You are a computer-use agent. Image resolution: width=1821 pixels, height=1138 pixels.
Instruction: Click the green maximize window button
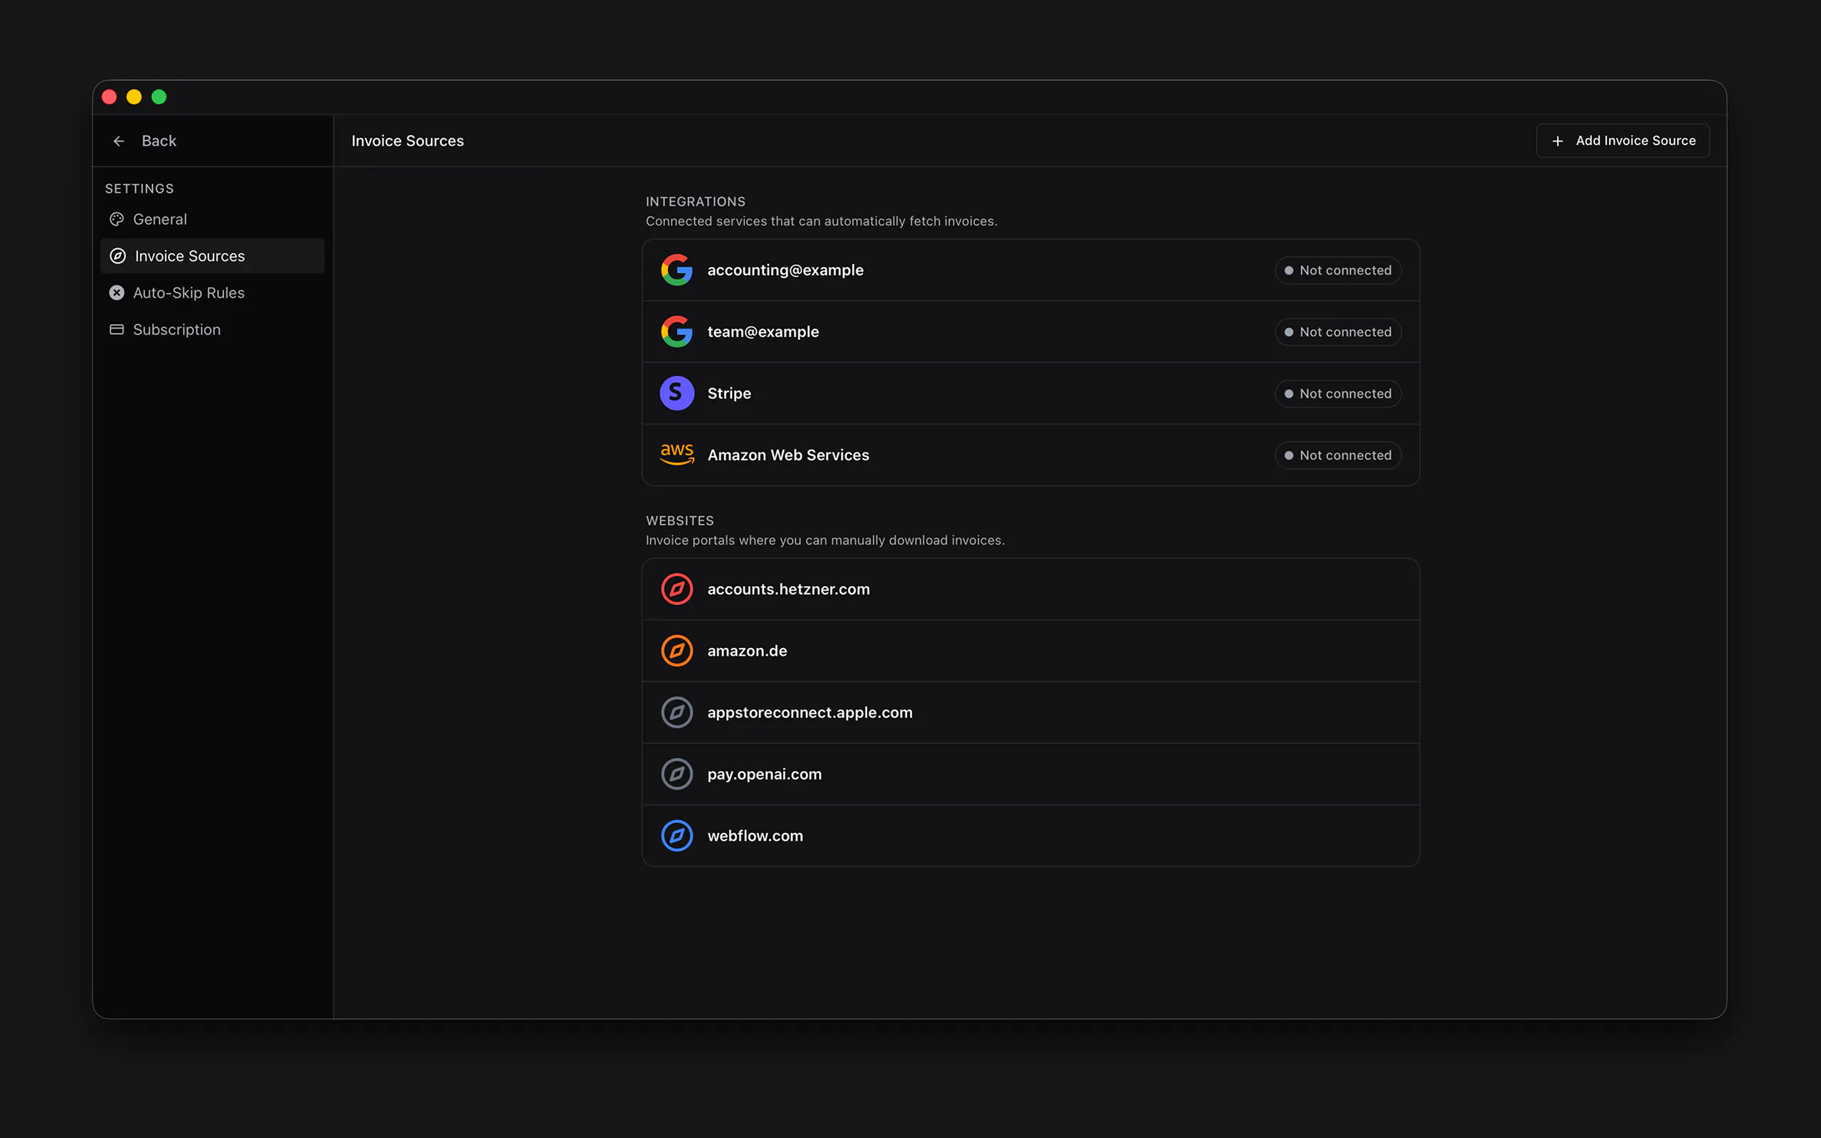tap(159, 97)
